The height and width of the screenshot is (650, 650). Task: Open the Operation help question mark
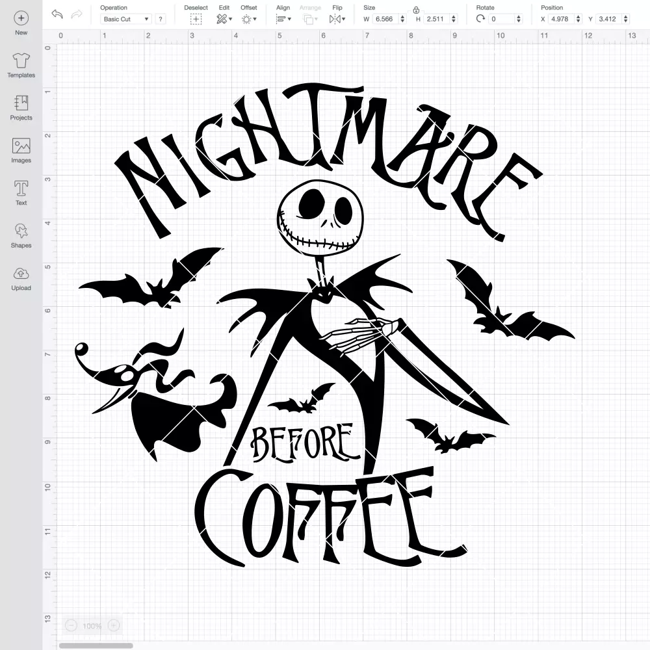point(161,19)
